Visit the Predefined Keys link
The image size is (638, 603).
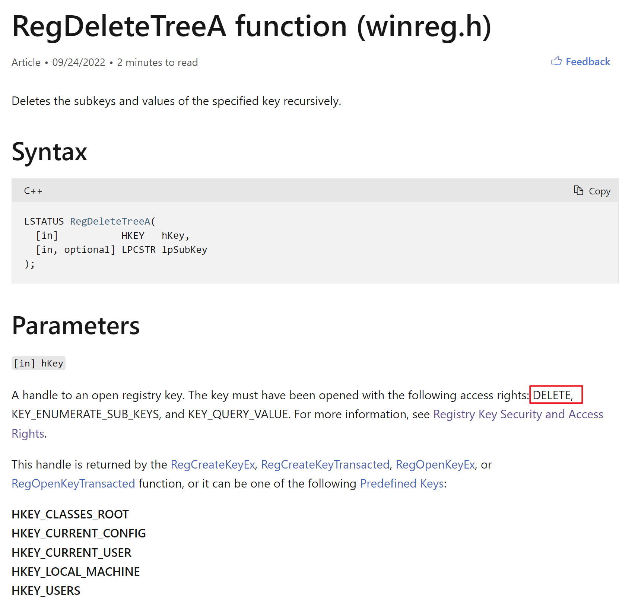[402, 483]
